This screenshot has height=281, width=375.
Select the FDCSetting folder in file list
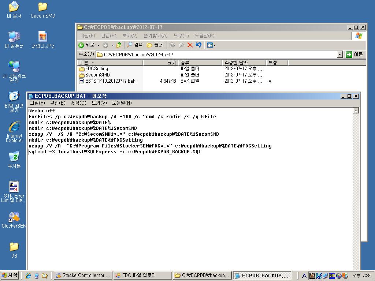point(93,68)
